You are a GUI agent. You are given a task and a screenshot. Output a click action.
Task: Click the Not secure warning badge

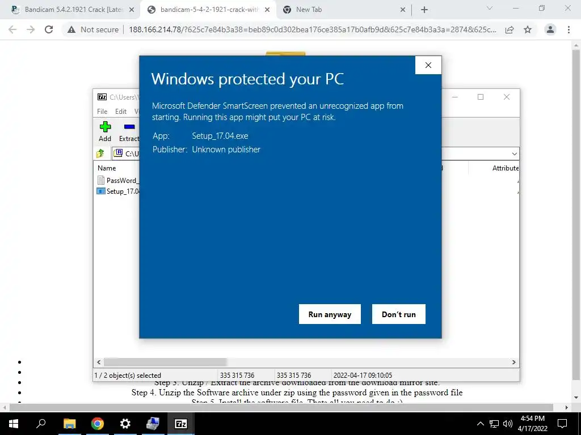[94, 29]
